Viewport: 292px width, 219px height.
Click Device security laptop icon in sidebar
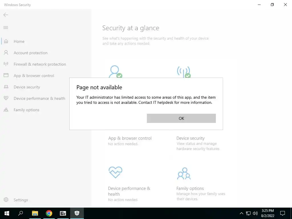click(x=6, y=87)
